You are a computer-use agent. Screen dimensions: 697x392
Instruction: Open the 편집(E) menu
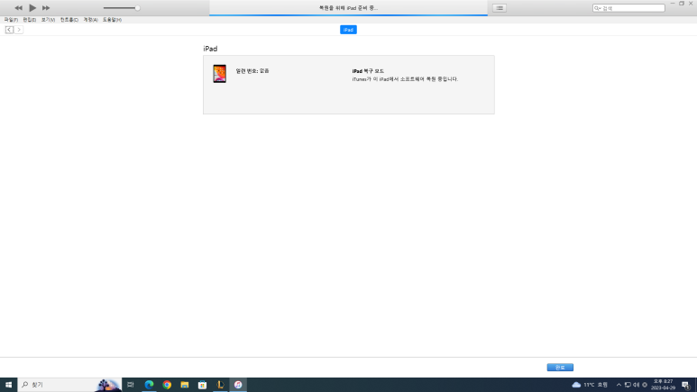point(30,20)
